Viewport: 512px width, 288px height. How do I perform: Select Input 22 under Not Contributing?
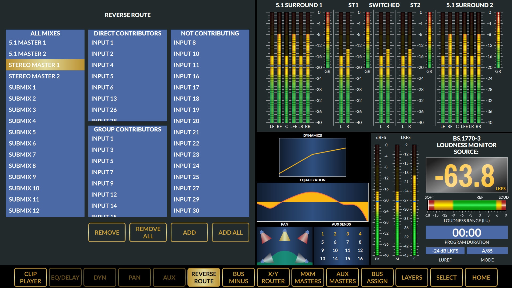[210, 143]
